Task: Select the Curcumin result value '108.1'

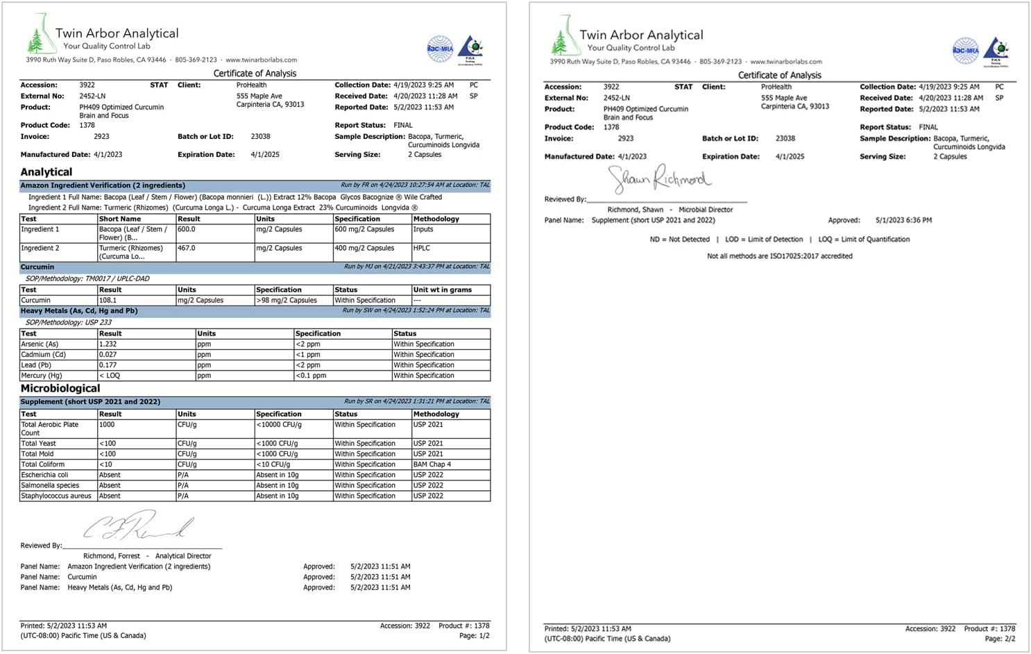Action: 108,301
